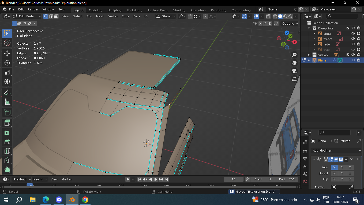Switch to edge select mode
364x205 pixels.
[51, 16]
